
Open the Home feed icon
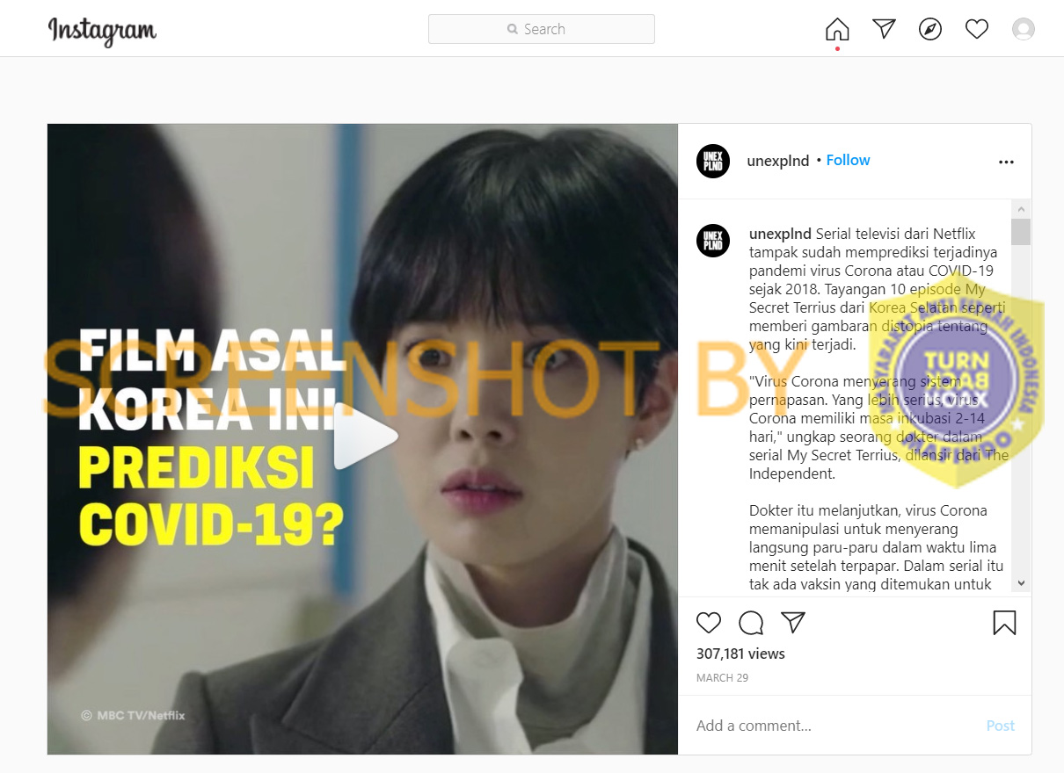click(837, 29)
